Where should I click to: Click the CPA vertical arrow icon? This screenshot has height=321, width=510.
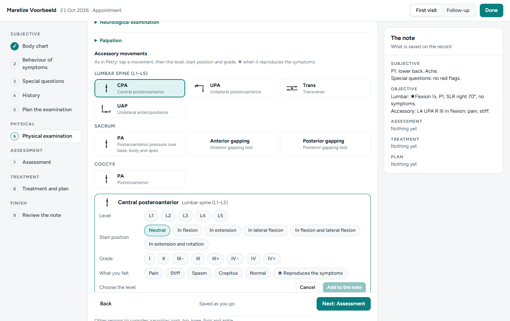click(x=106, y=88)
